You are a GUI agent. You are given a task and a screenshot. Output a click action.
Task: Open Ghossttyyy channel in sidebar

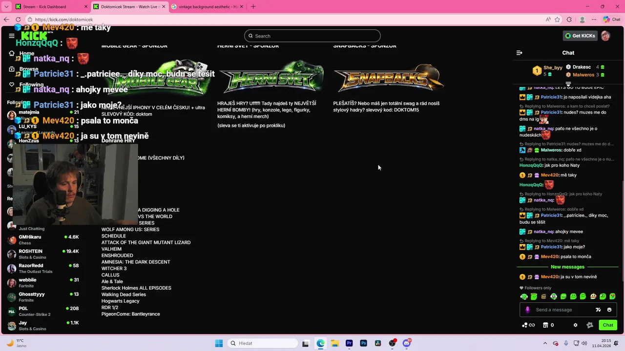click(x=43, y=297)
